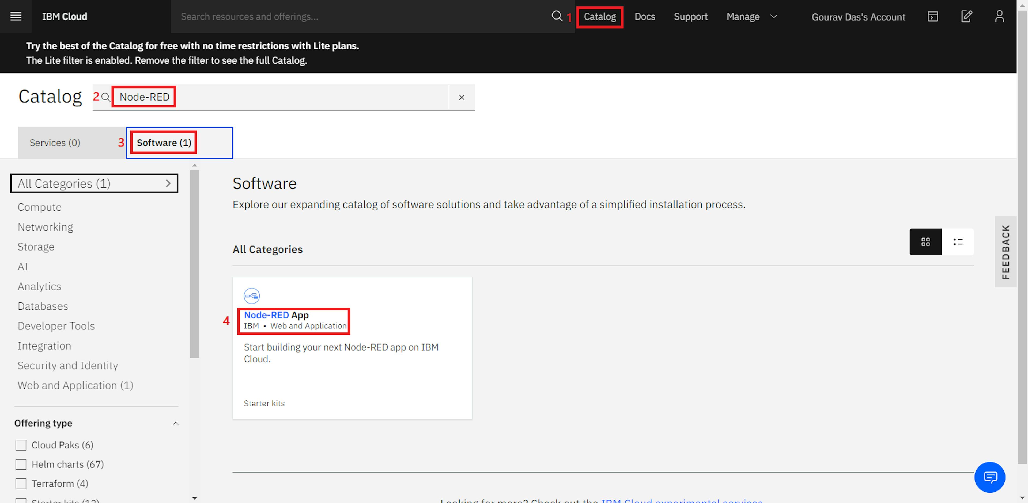Open the blue chat support bubble
The image size is (1028, 503).
[990, 477]
